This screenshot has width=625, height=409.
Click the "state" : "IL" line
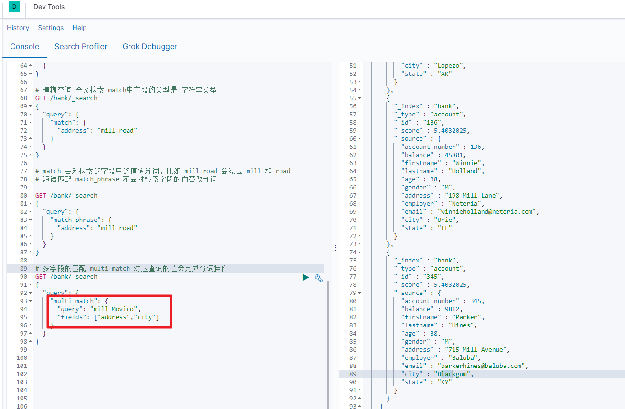click(427, 228)
